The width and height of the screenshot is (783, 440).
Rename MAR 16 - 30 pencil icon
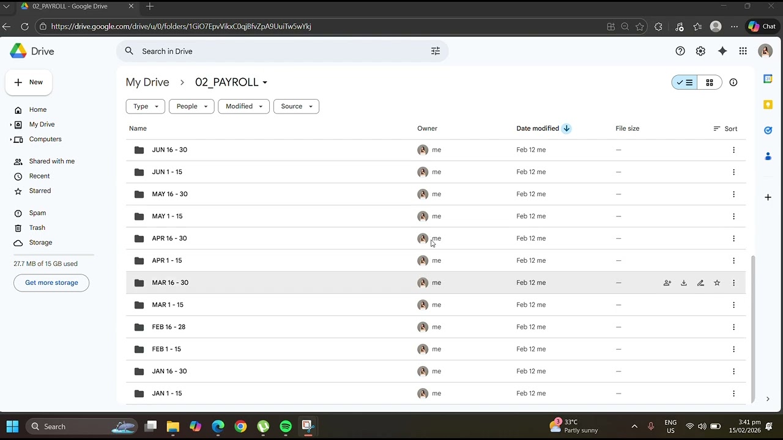click(x=700, y=283)
